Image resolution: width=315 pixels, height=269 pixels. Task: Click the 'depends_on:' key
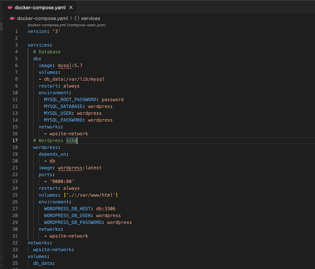[x=54, y=154]
